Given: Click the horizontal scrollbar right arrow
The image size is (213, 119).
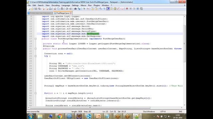Looking at the screenshot, I should click(182, 108).
